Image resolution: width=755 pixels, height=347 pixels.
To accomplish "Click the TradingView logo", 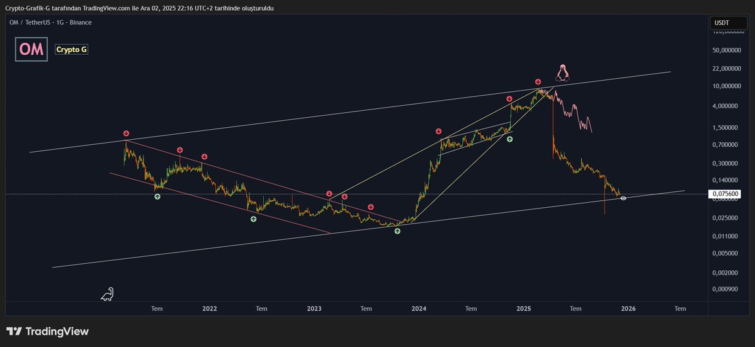I will [48, 331].
